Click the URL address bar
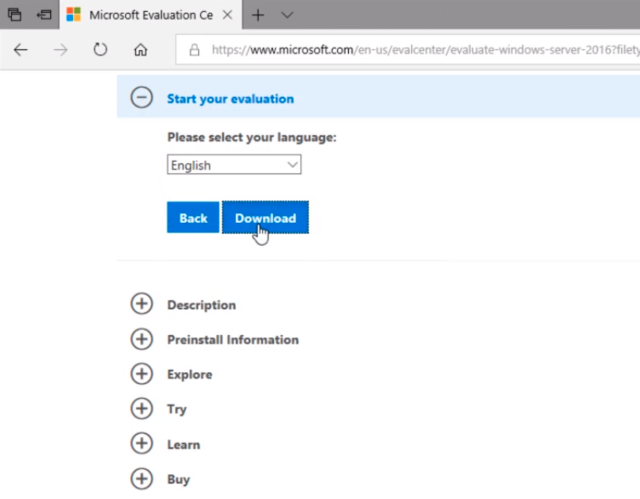The width and height of the screenshot is (640, 499). 409,50
